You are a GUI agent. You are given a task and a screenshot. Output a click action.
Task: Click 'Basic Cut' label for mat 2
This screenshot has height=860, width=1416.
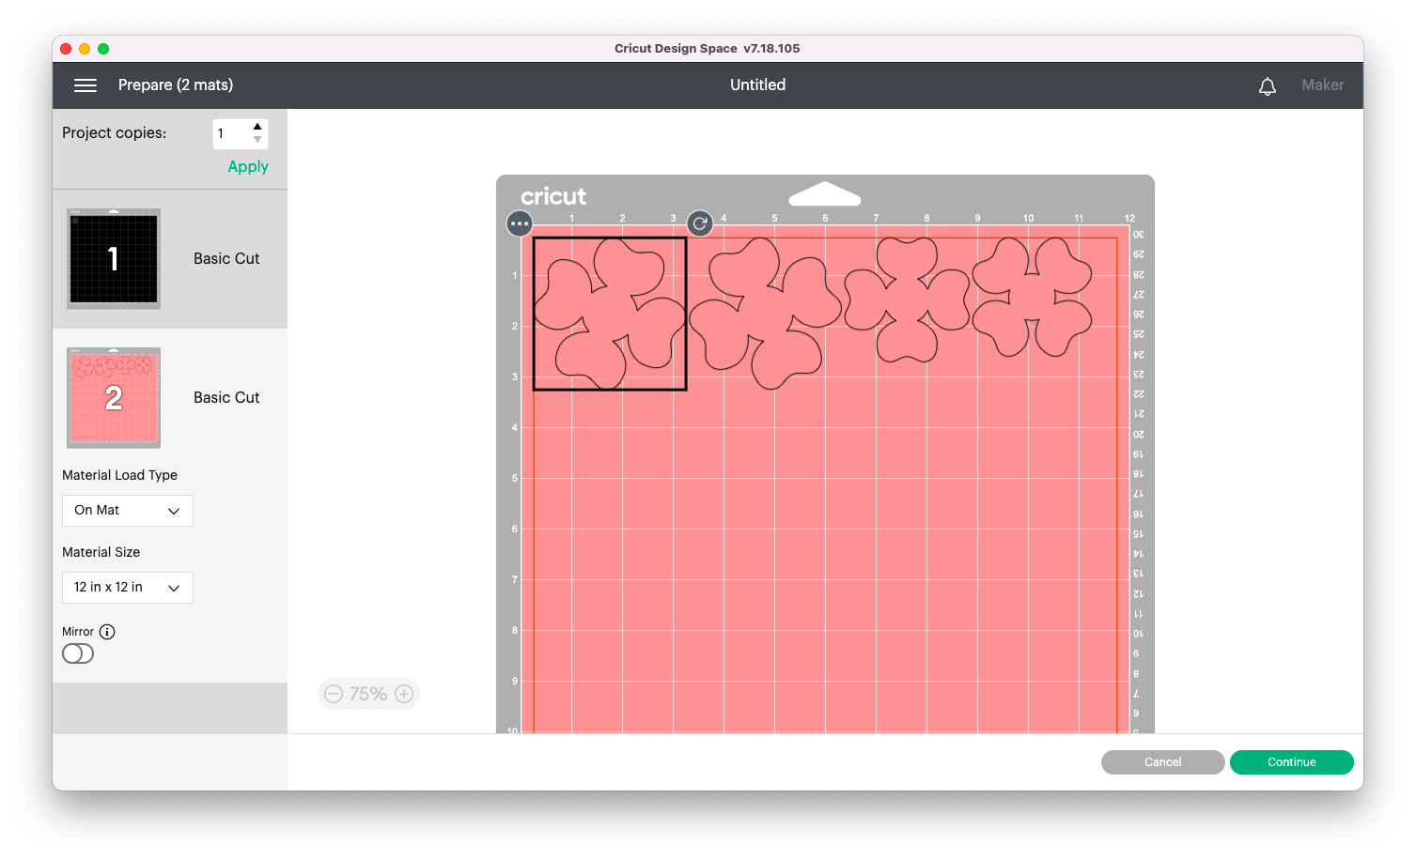point(226,398)
